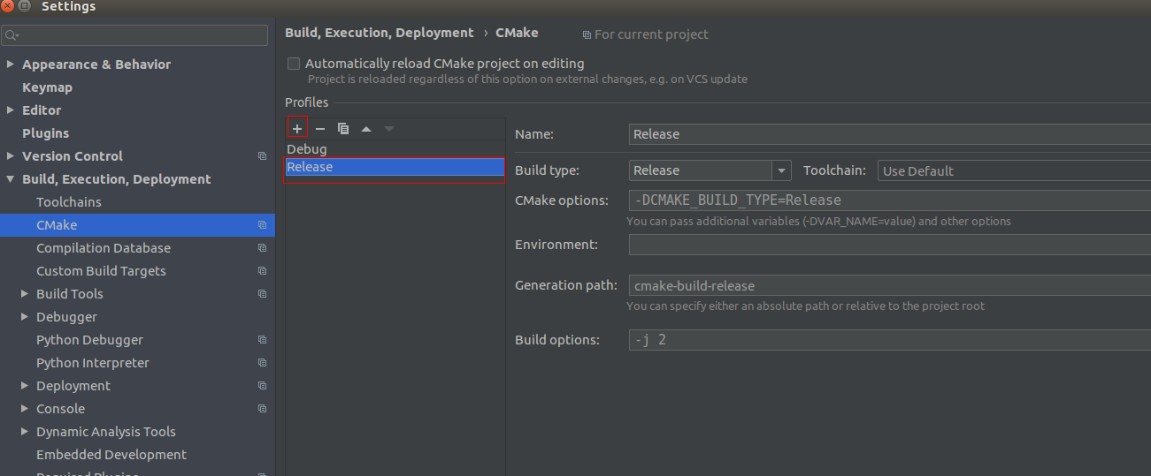Enable automatic reload of CMake project
Screen dimensions: 1151x476
tap(294, 64)
